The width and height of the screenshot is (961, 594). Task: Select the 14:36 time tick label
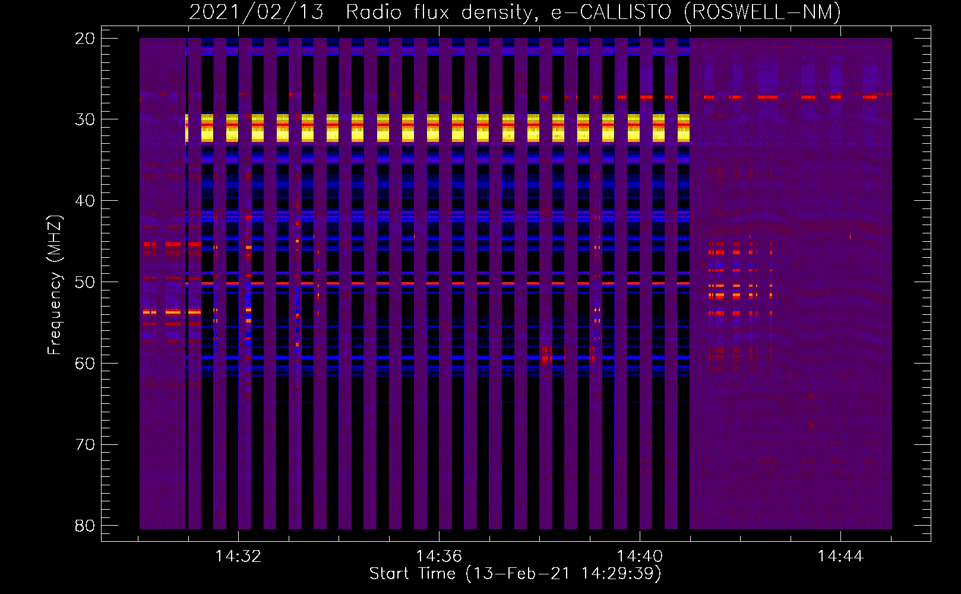point(439,557)
